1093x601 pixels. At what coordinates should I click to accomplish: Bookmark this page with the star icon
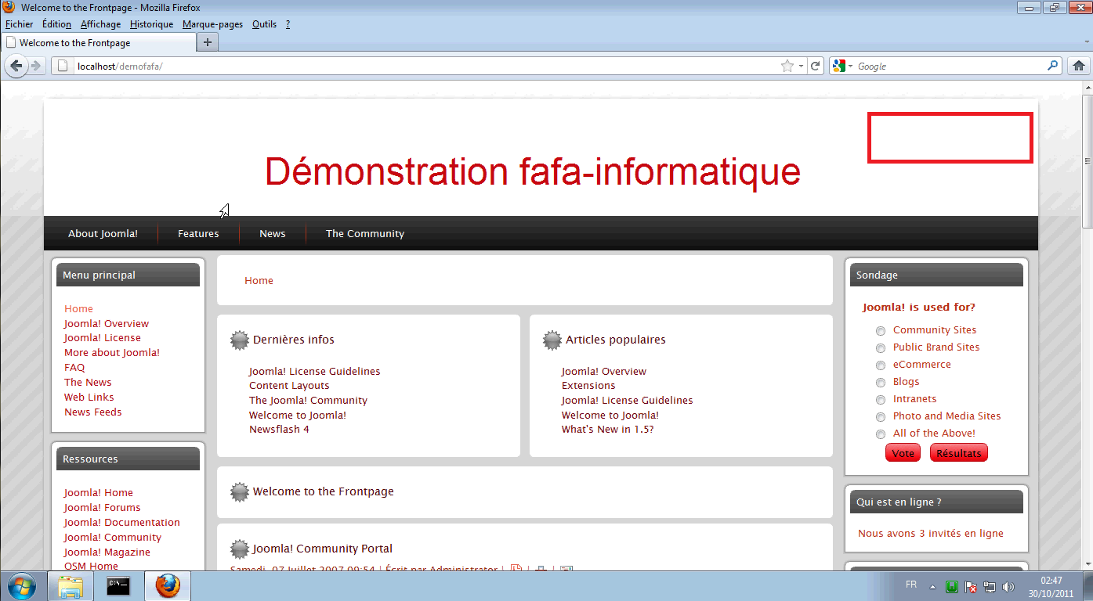[787, 67]
